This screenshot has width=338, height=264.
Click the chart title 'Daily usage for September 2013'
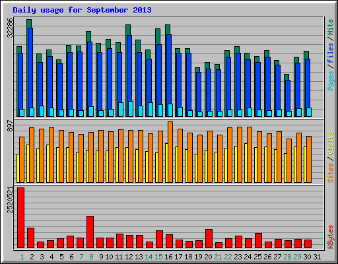tap(82, 10)
